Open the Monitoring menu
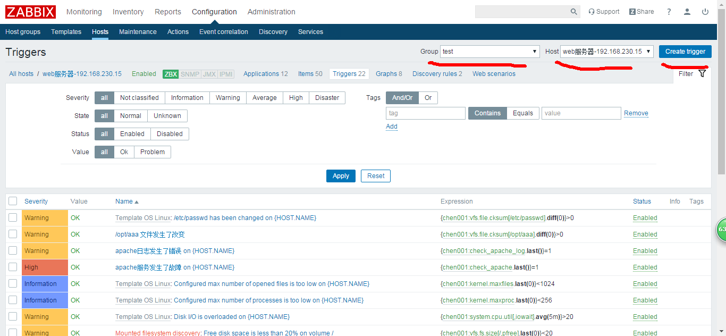The height and width of the screenshot is (336, 726). click(x=84, y=12)
